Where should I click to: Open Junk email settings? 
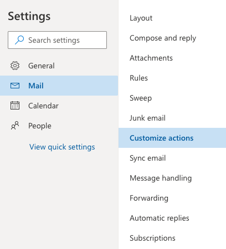[147, 118]
